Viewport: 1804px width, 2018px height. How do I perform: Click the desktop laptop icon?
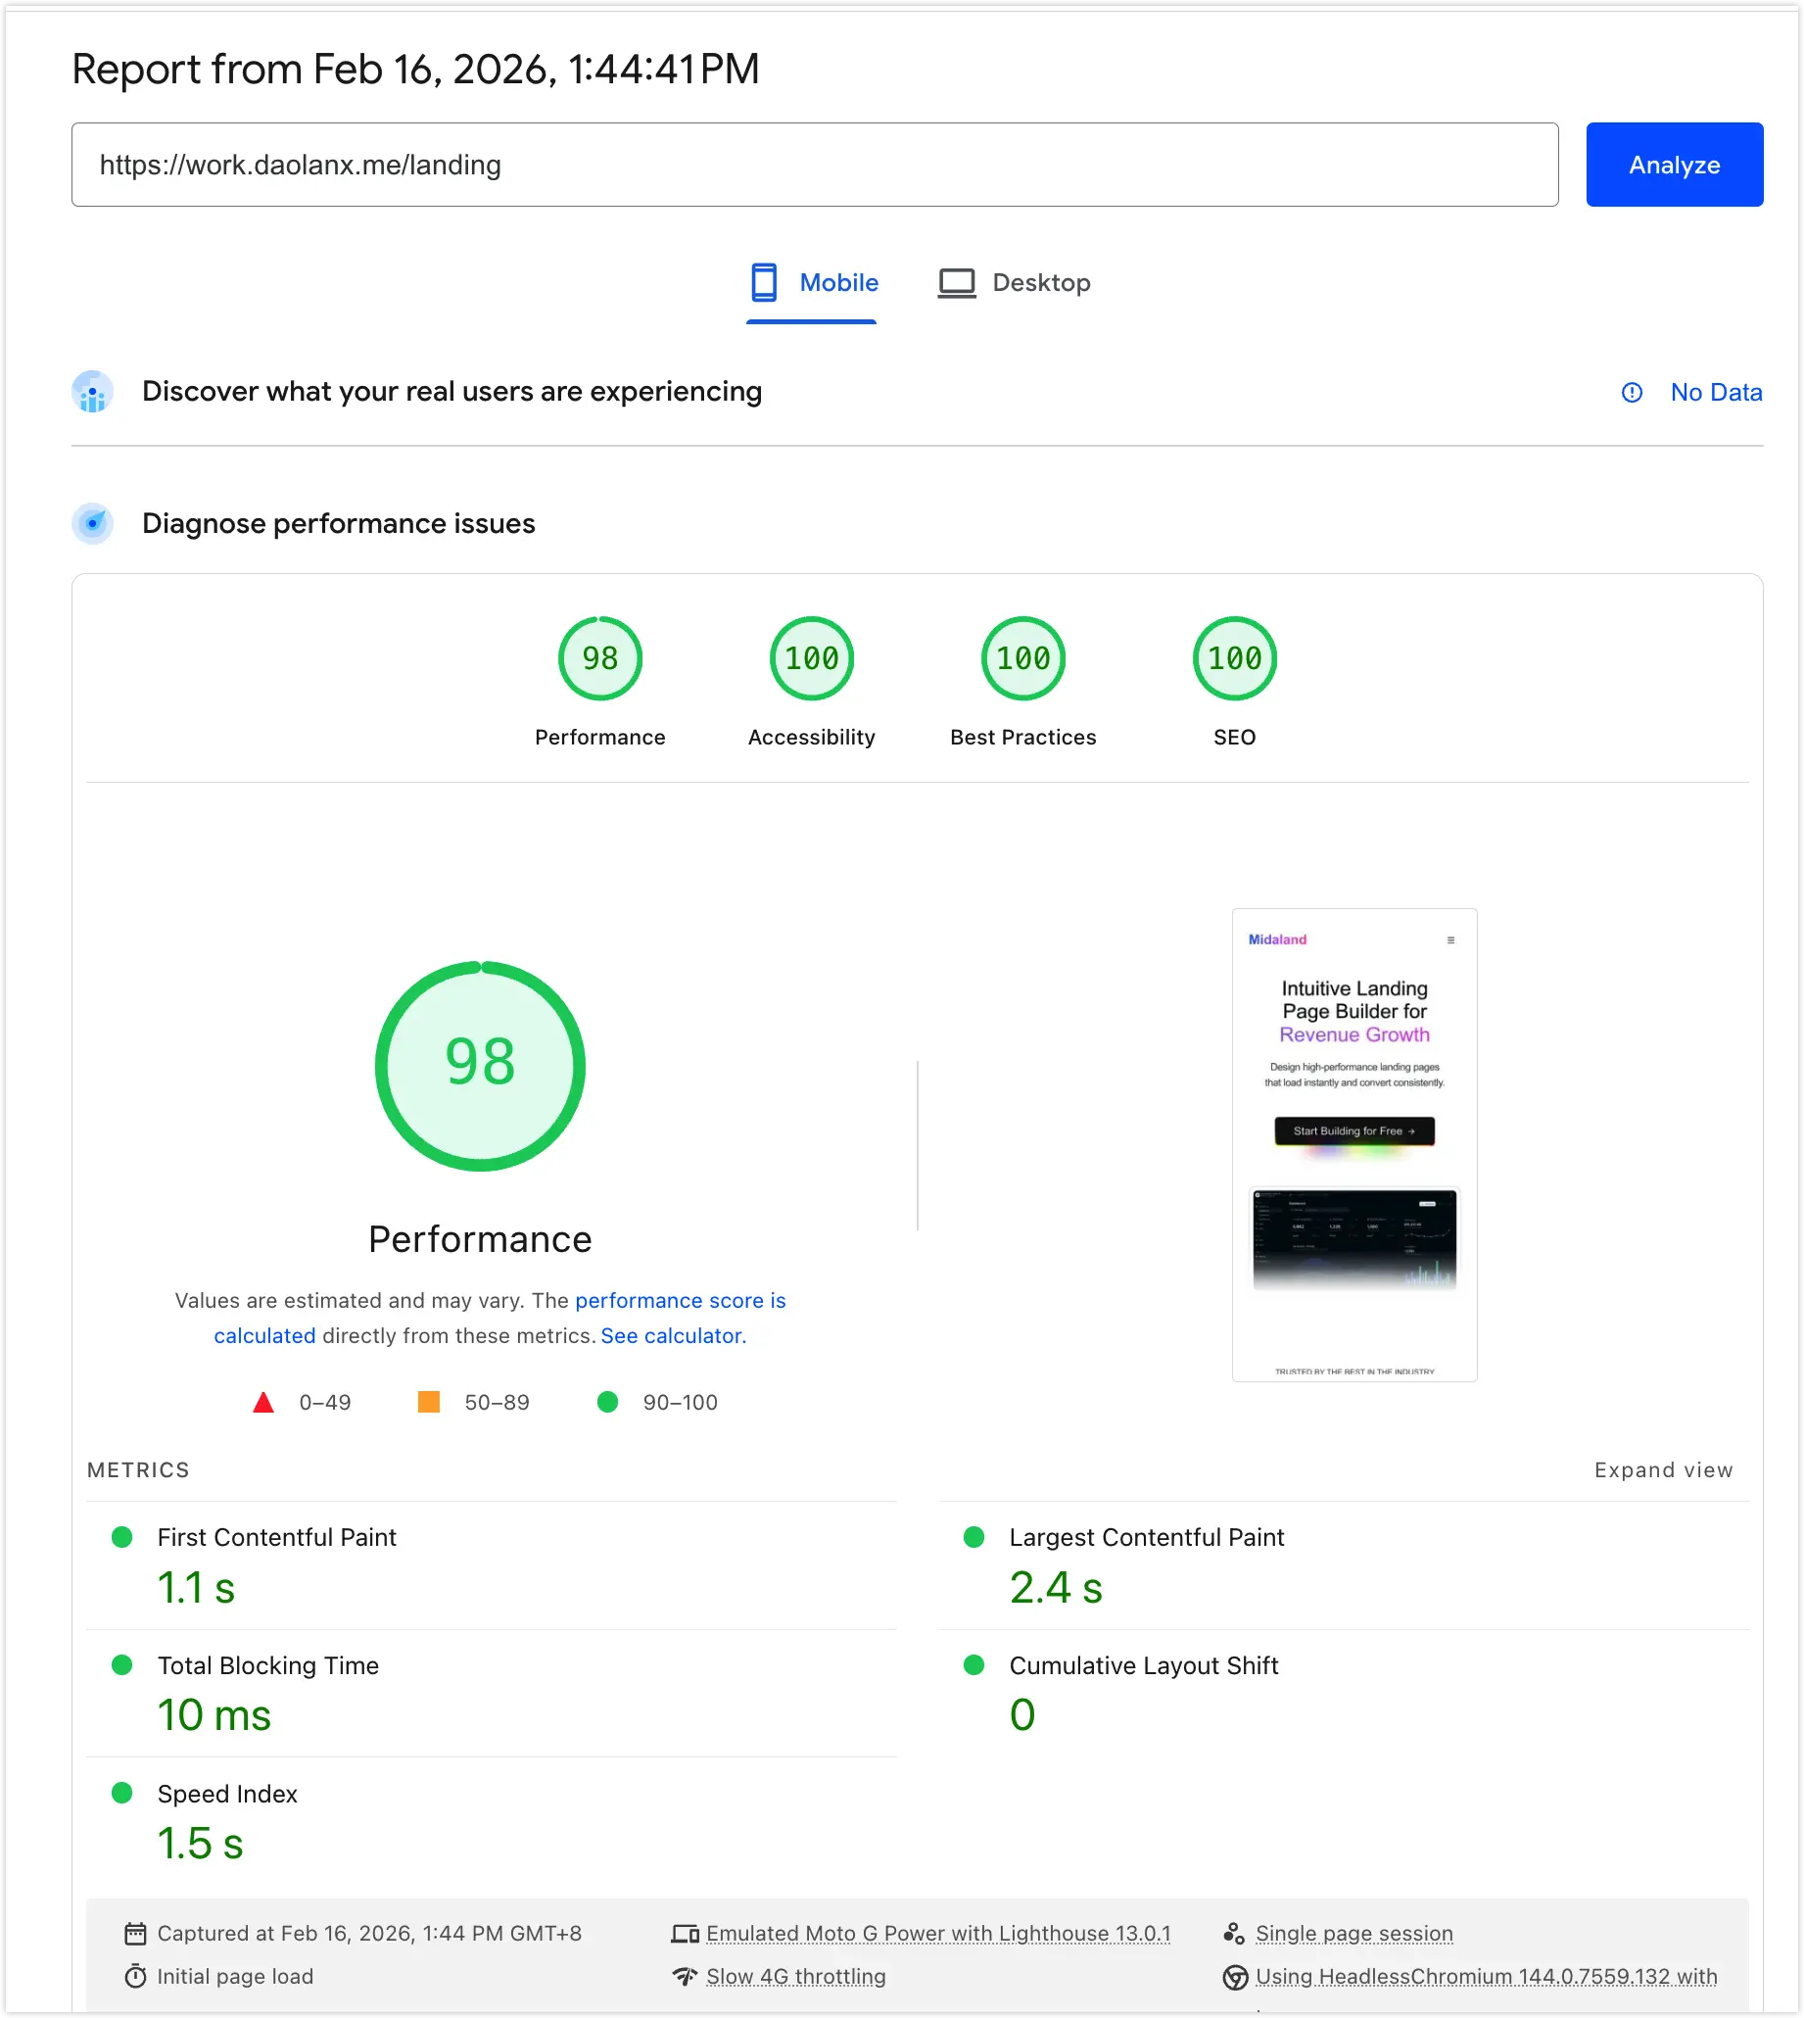[x=957, y=283]
